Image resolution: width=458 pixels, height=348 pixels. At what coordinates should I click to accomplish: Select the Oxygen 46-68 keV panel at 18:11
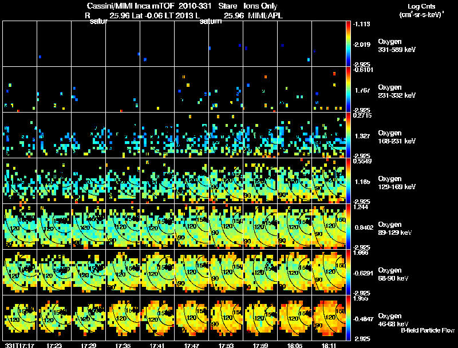pos(329,318)
